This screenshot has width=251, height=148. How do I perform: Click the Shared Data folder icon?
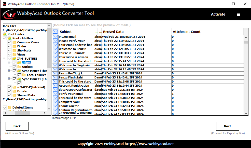click(15, 95)
